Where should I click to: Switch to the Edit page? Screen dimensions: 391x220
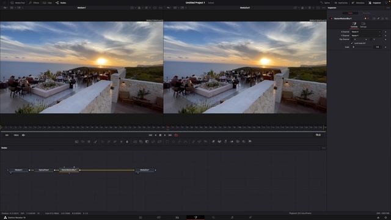pyautogui.click(x=177, y=218)
